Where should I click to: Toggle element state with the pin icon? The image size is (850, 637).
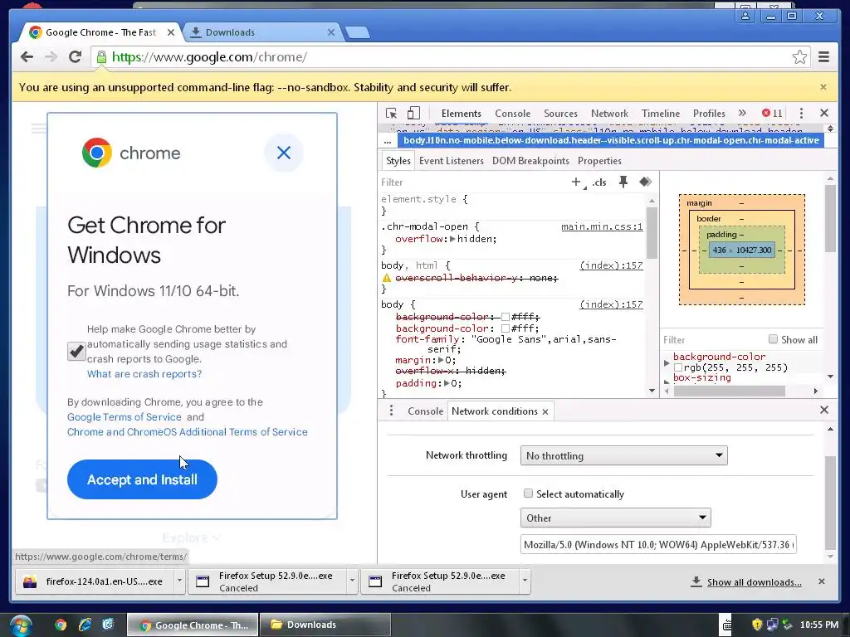[x=623, y=182]
